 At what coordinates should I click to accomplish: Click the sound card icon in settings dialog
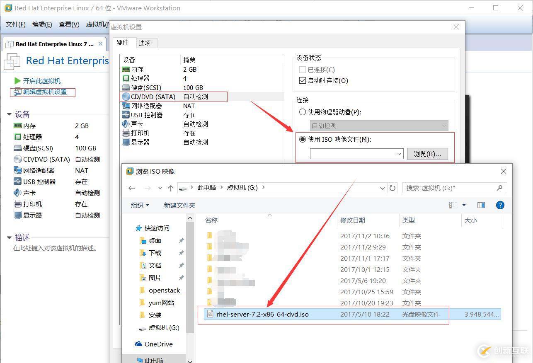(126, 124)
